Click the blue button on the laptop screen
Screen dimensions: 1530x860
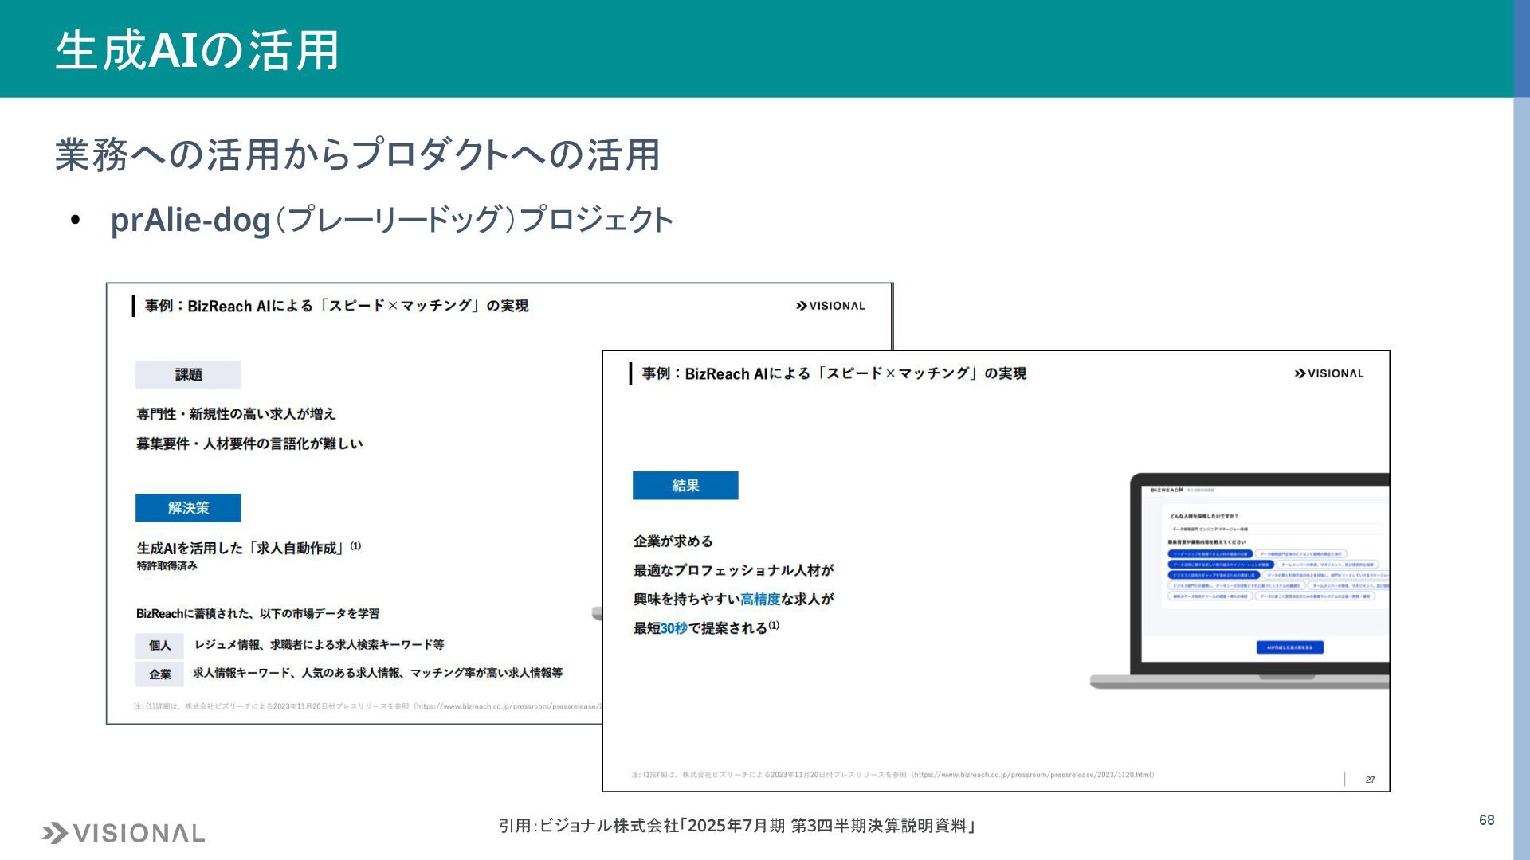click(1290, 647)
